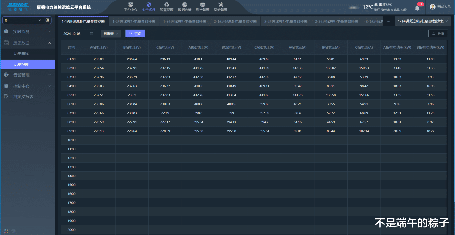Click the 导出 export button

tap(438, 34)
